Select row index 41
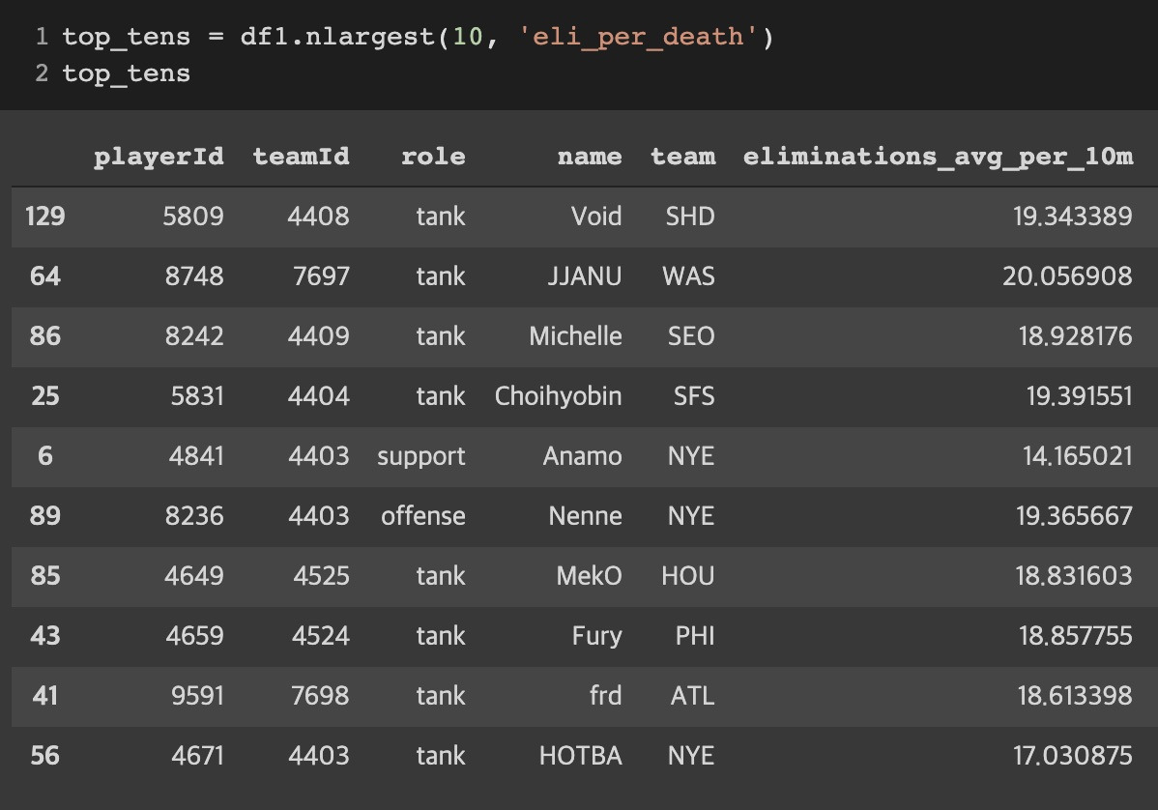The image size is (1158, 810). (x=45, y=695)
